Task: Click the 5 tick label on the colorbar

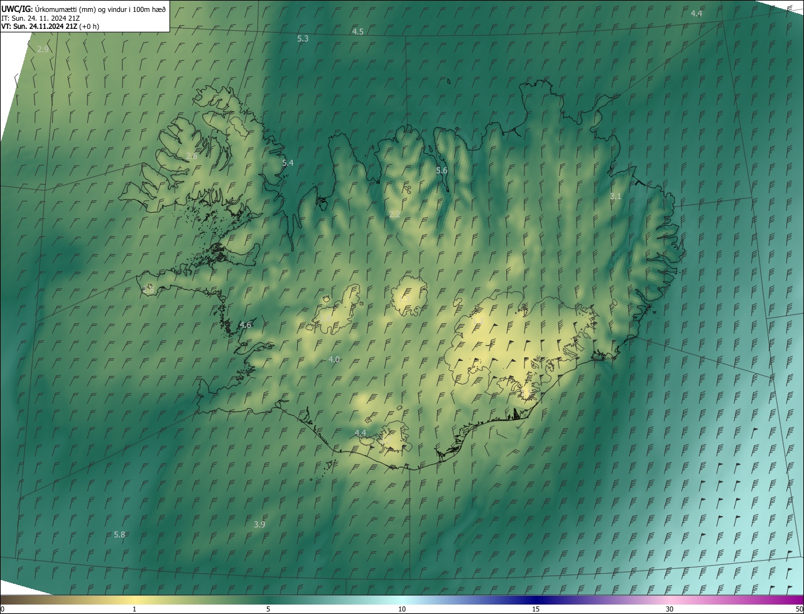Action: (x=268, y=609)
